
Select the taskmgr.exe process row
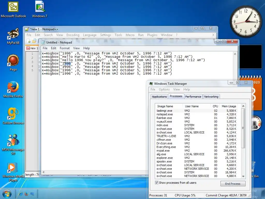[197, 111]
